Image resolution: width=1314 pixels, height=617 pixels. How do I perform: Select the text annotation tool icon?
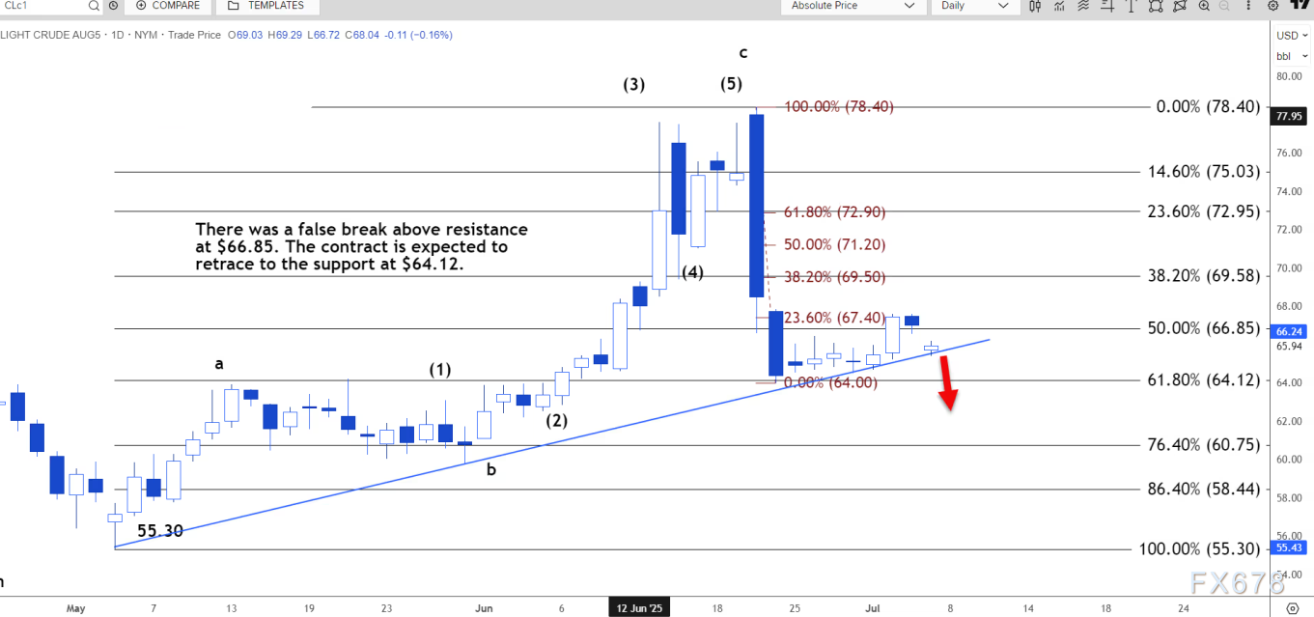(x=1131, y=6)
